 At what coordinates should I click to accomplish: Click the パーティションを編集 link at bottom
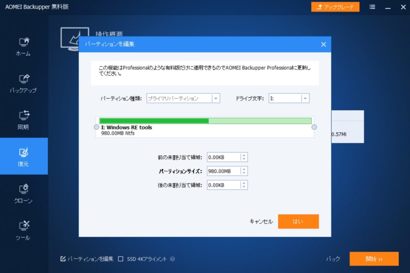pos(87,259)
